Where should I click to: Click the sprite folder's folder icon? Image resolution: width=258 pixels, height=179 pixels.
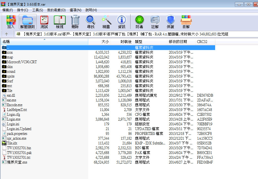pos(4,76)
